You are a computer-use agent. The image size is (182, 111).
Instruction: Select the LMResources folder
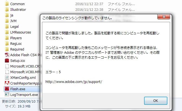point(18,32)
